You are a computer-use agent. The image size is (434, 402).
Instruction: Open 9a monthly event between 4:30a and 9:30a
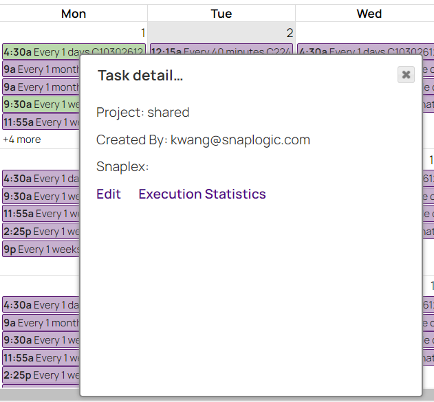pos(41,323)
